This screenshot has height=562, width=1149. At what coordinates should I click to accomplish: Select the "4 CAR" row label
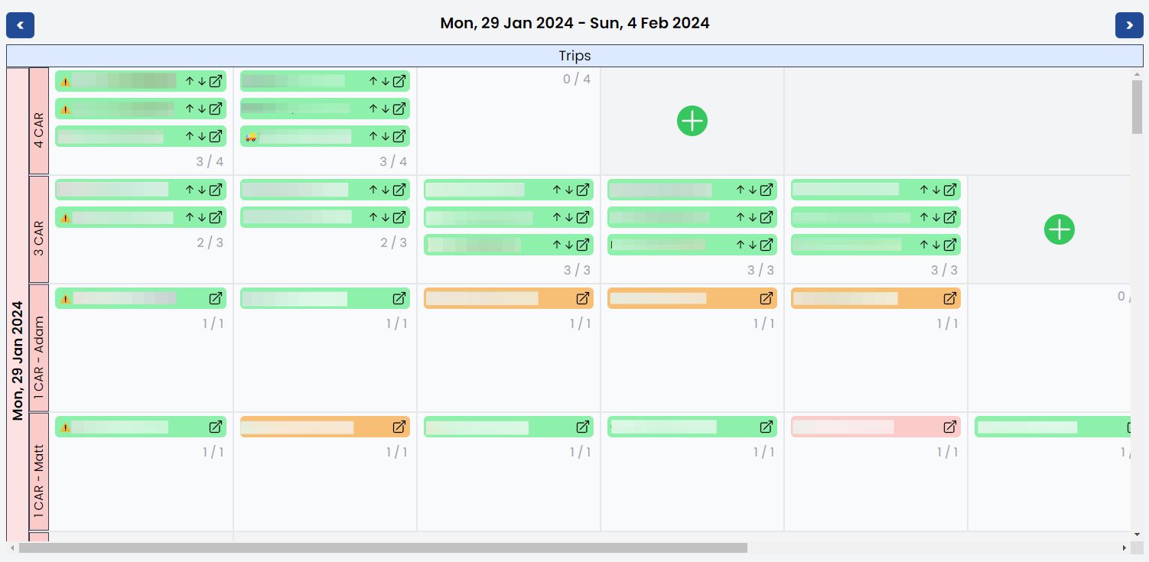coord(39,121)
